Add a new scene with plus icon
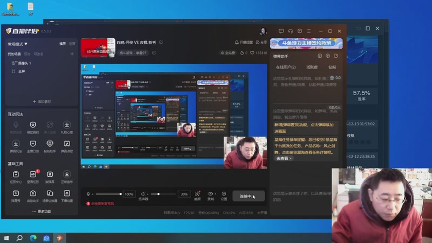Screen dimensions: 432x243 click(72, 54)
